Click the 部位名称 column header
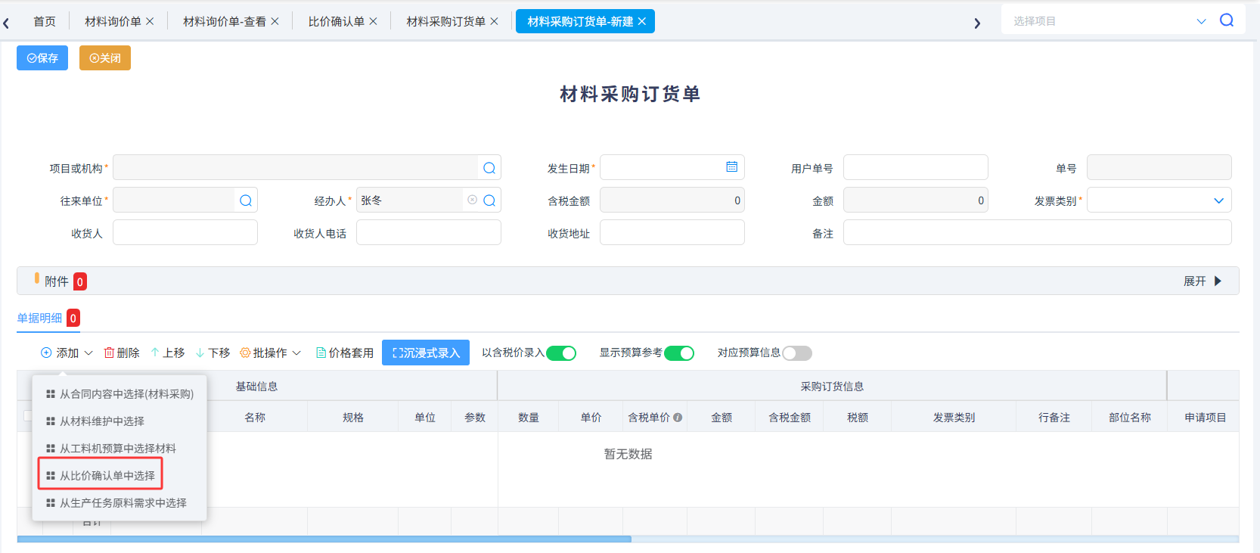1260x553 pixels. click(1130, 417)
